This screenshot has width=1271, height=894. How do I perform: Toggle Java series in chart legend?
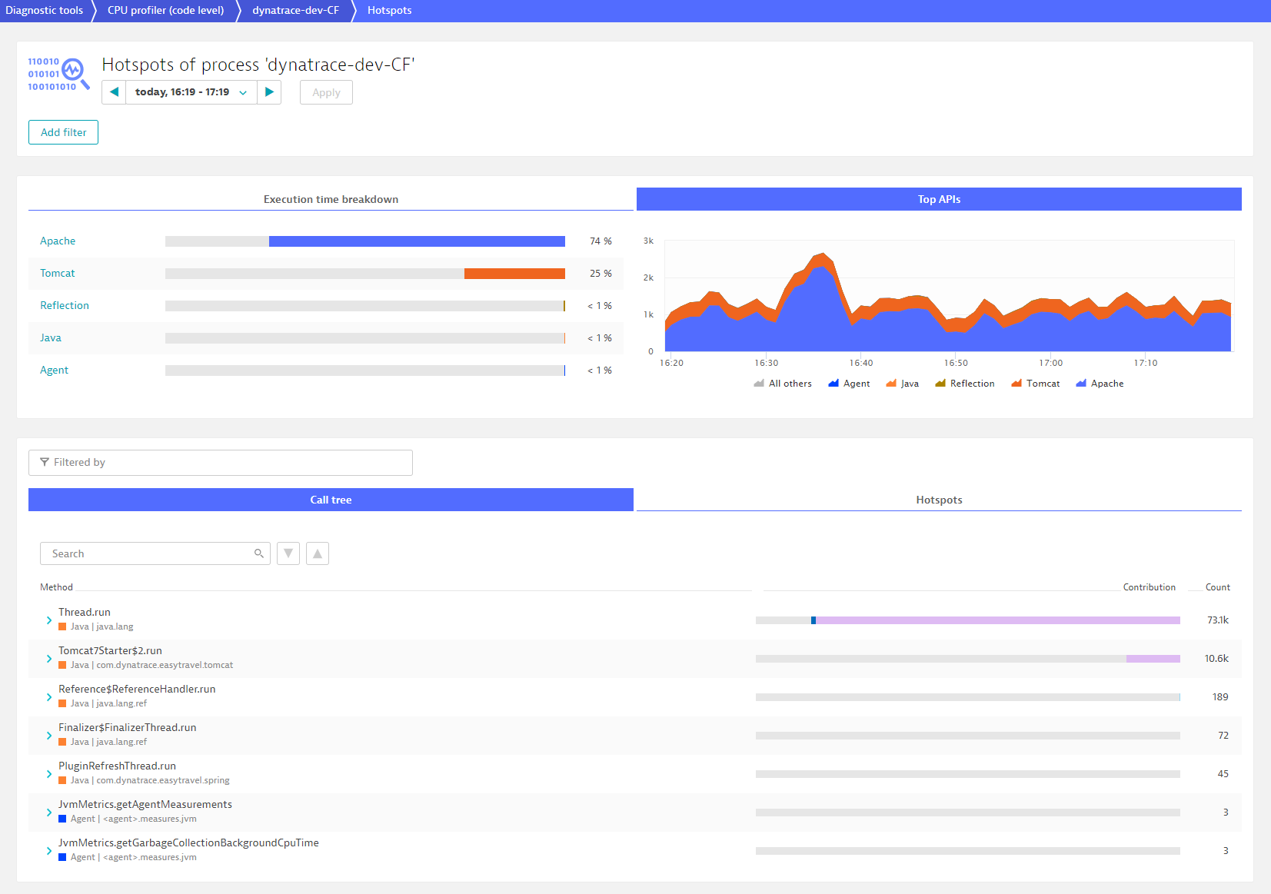[902, 384]
